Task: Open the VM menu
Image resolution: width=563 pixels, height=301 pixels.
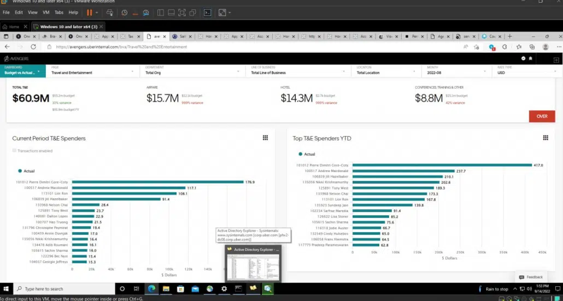Action: click(x=46, y=13)
